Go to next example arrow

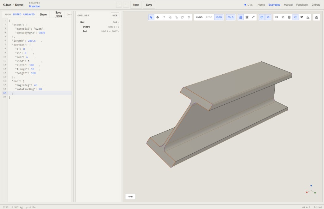tap(126, 5)
